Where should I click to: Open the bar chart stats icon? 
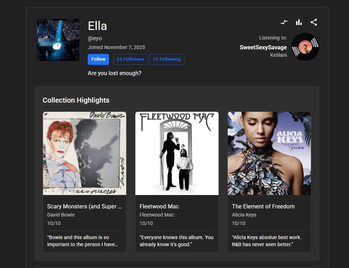[x=299, y=22]
